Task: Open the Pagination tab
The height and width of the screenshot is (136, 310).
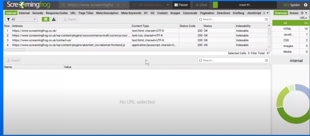Action: click(207, 13)
